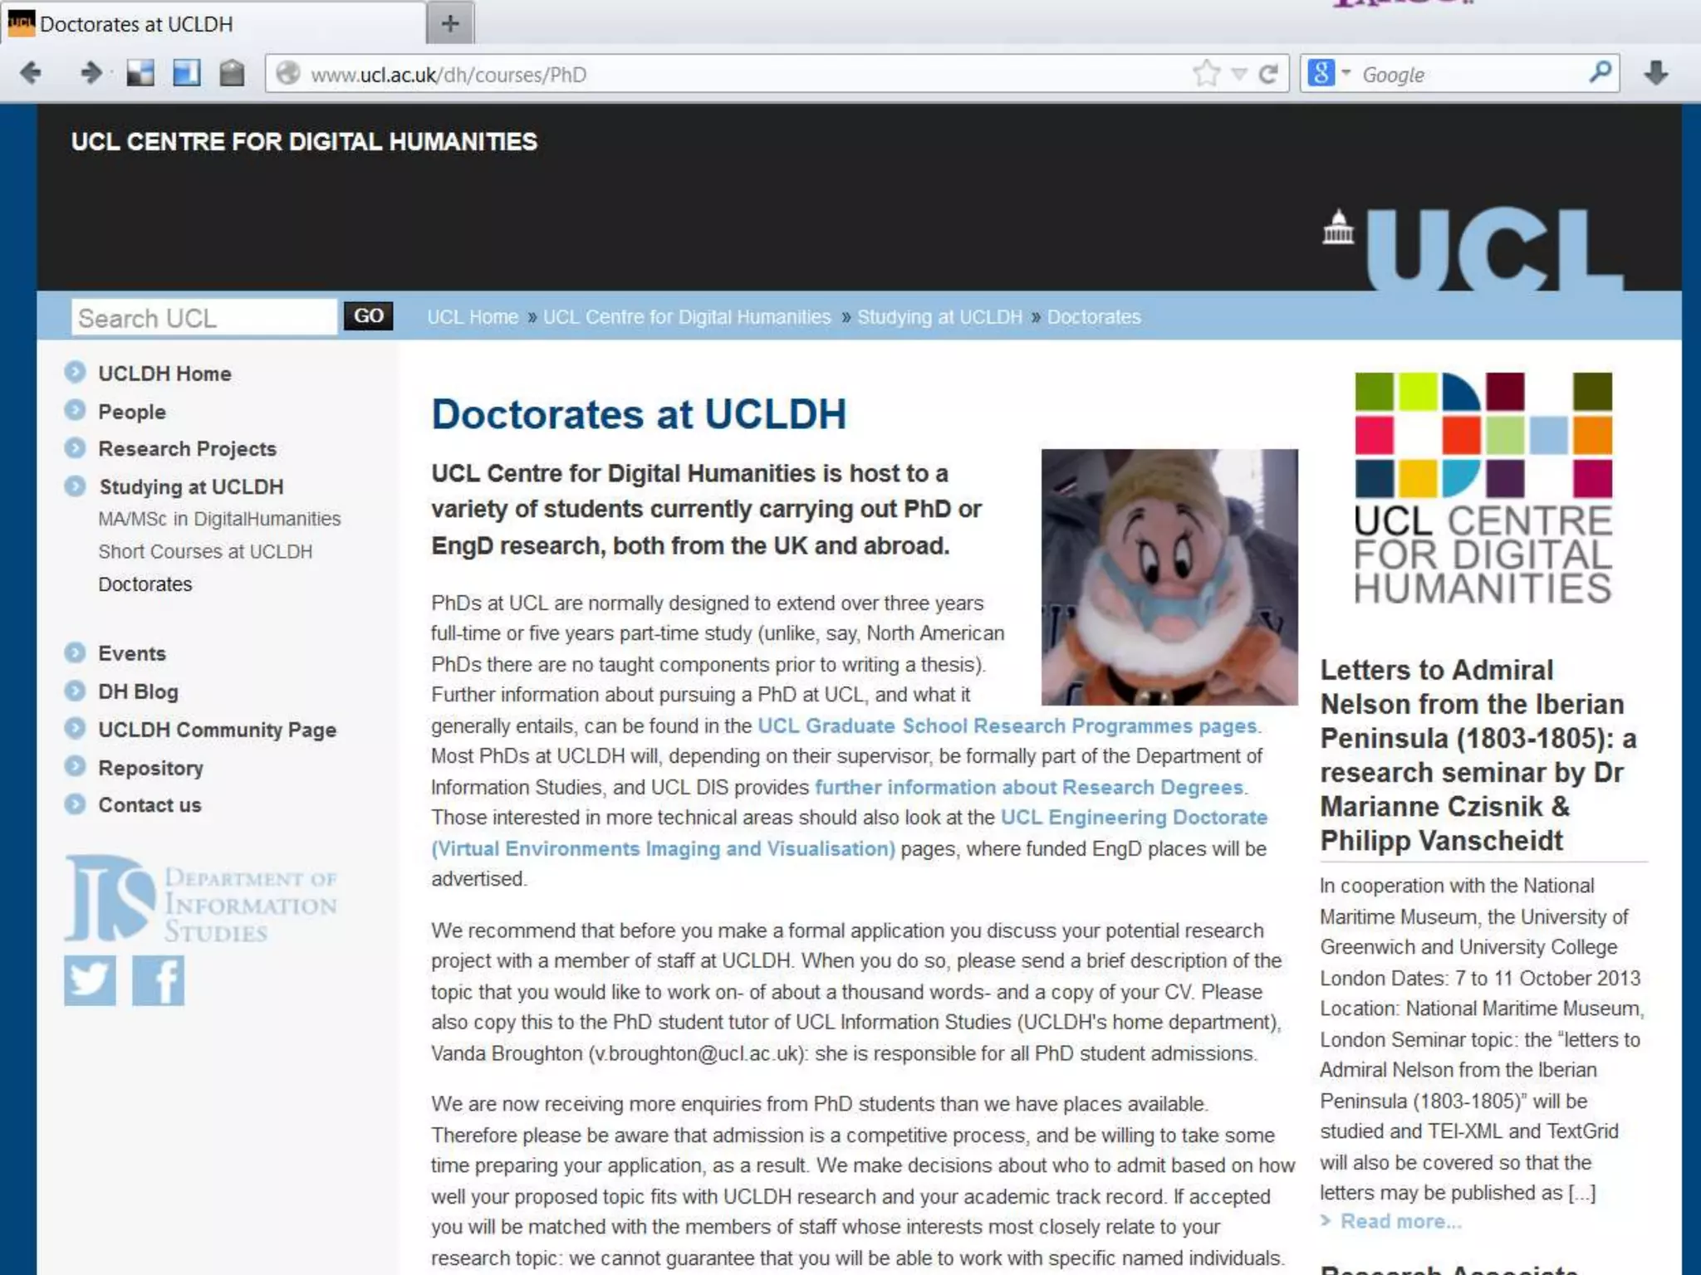Open Research Projects in the sidebar menu

click(187, 449)
